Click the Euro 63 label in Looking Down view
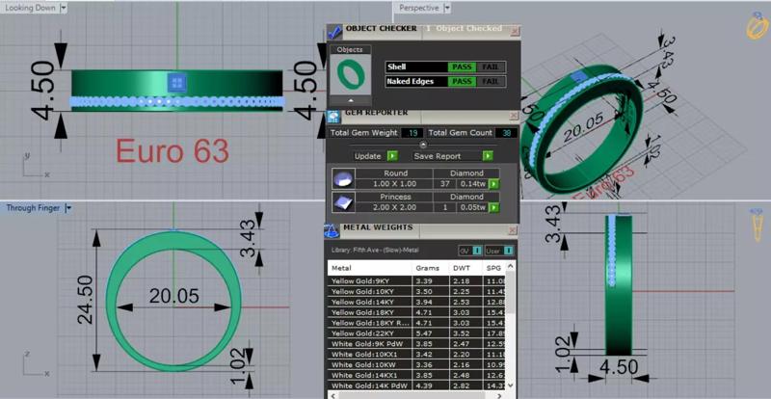 [173, 151]
